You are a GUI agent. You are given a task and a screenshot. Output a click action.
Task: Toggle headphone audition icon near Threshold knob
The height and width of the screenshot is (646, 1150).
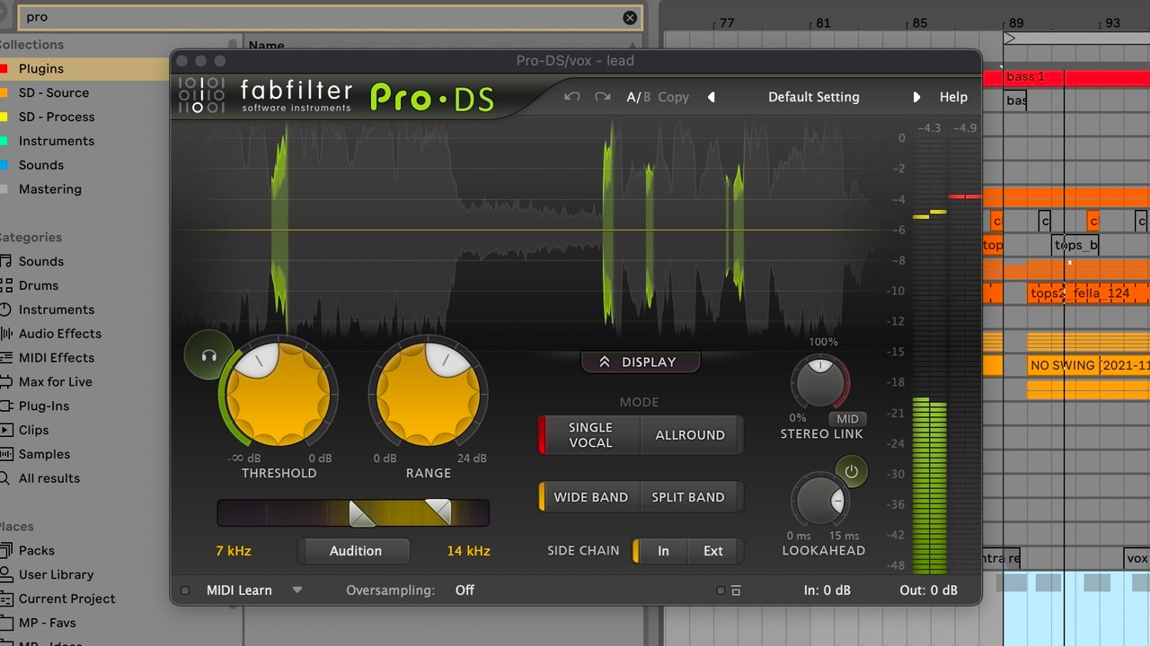click(208, 355)
